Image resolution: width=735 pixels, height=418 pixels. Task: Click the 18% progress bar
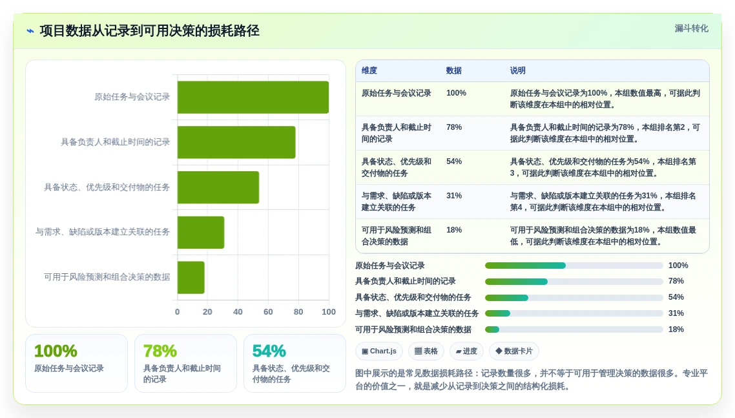click(574, 329)
